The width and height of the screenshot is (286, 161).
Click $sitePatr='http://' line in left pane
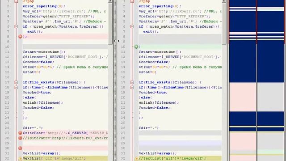65,133
